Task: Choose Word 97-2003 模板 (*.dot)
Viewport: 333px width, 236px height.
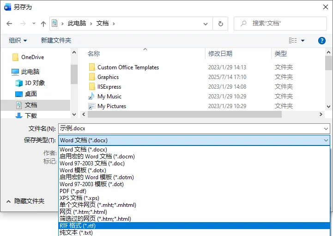Action: click(x=194, y=184)
